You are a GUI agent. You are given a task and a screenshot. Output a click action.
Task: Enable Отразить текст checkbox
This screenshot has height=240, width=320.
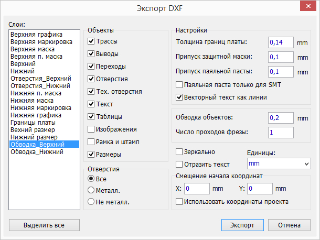coord(179,164)
